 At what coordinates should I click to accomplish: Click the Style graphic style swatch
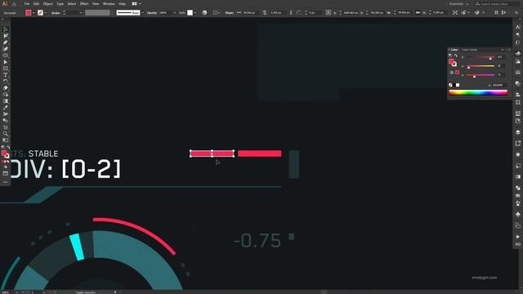190,13
